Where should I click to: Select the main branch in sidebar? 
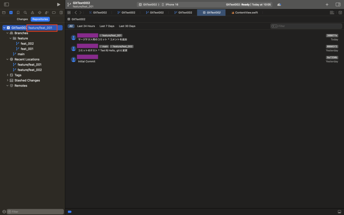(x=21, y=54)
